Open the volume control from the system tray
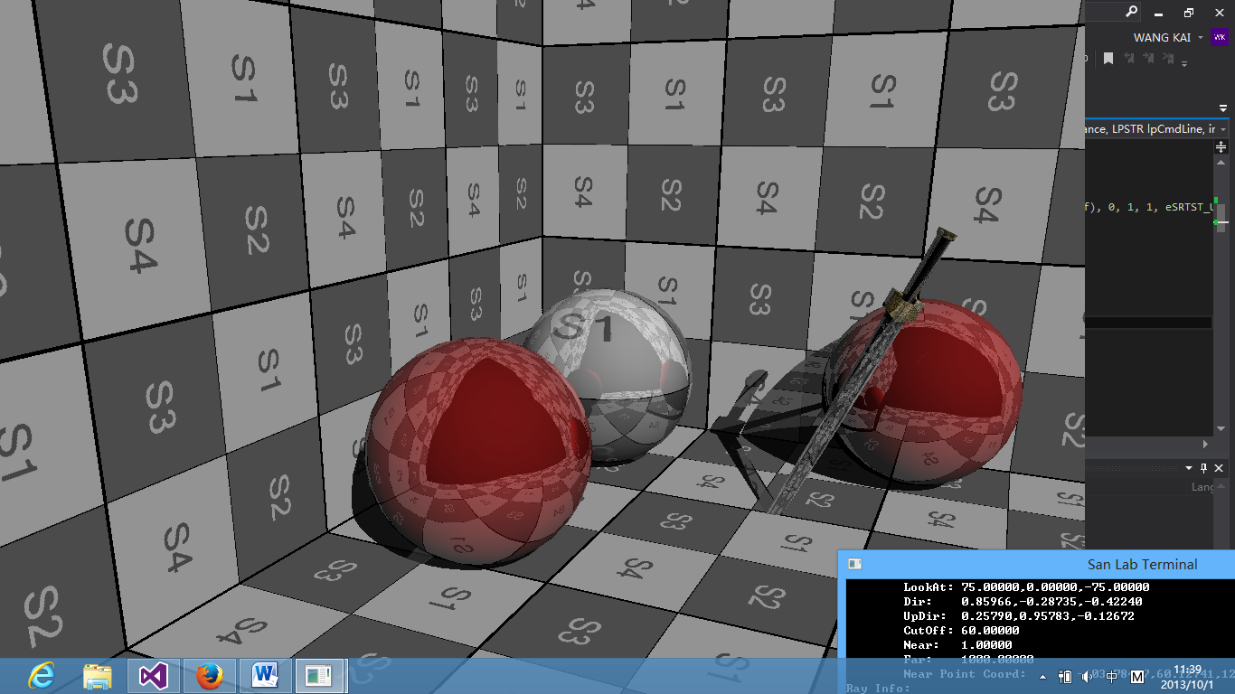 (1086, 677)
